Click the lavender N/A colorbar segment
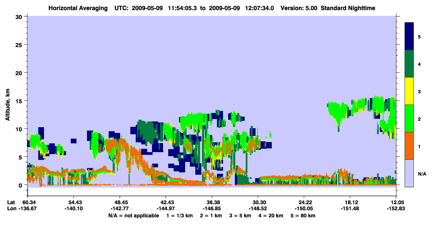The image size is (440, 225). coord(409,173)
